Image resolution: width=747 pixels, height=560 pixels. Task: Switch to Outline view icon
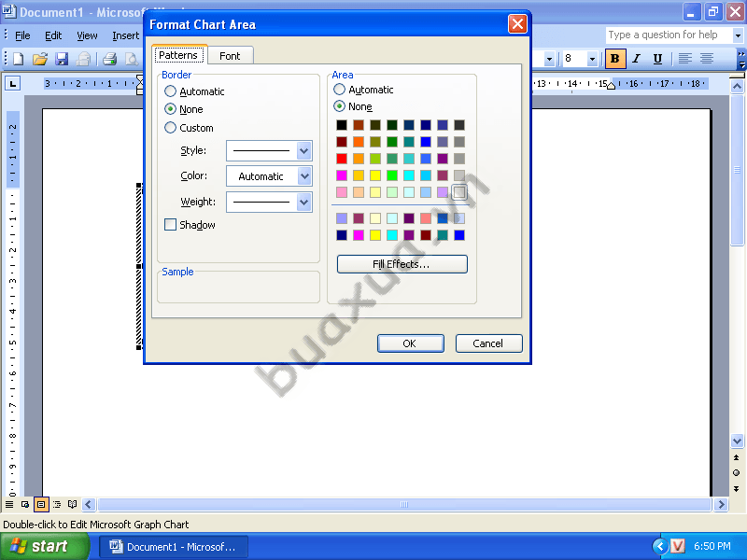[x=57, y=504]
